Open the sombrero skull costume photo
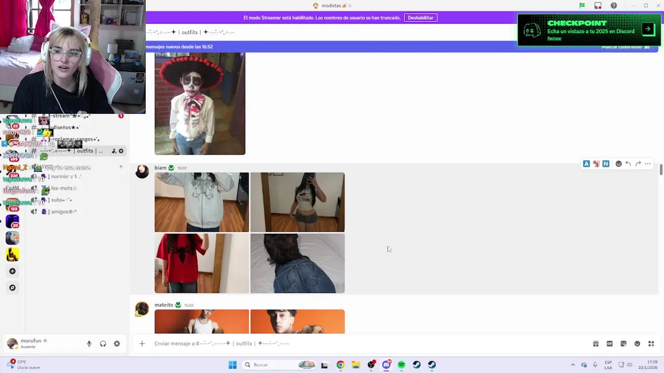664x373 pixels. pos(200,103)
